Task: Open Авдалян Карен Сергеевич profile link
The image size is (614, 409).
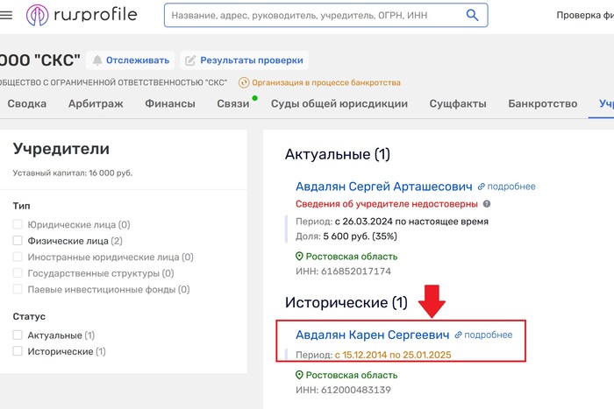Action: coord(373,335)
